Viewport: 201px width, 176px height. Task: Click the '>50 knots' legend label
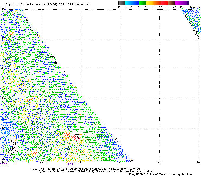point(193,7)
